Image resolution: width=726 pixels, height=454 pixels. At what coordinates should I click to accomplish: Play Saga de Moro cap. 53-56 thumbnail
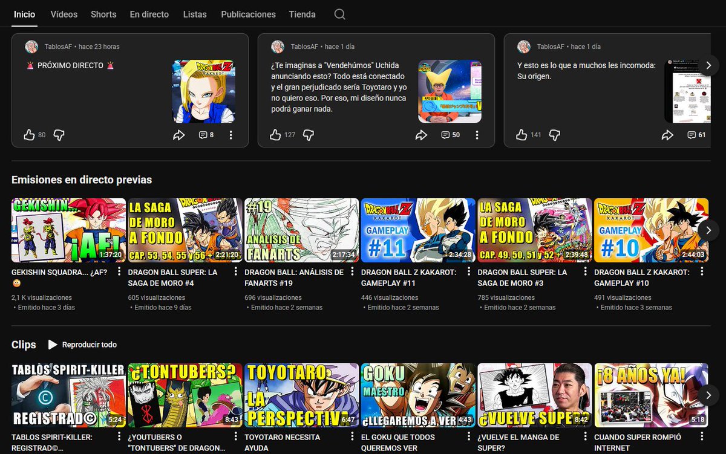tap(185, 230)
